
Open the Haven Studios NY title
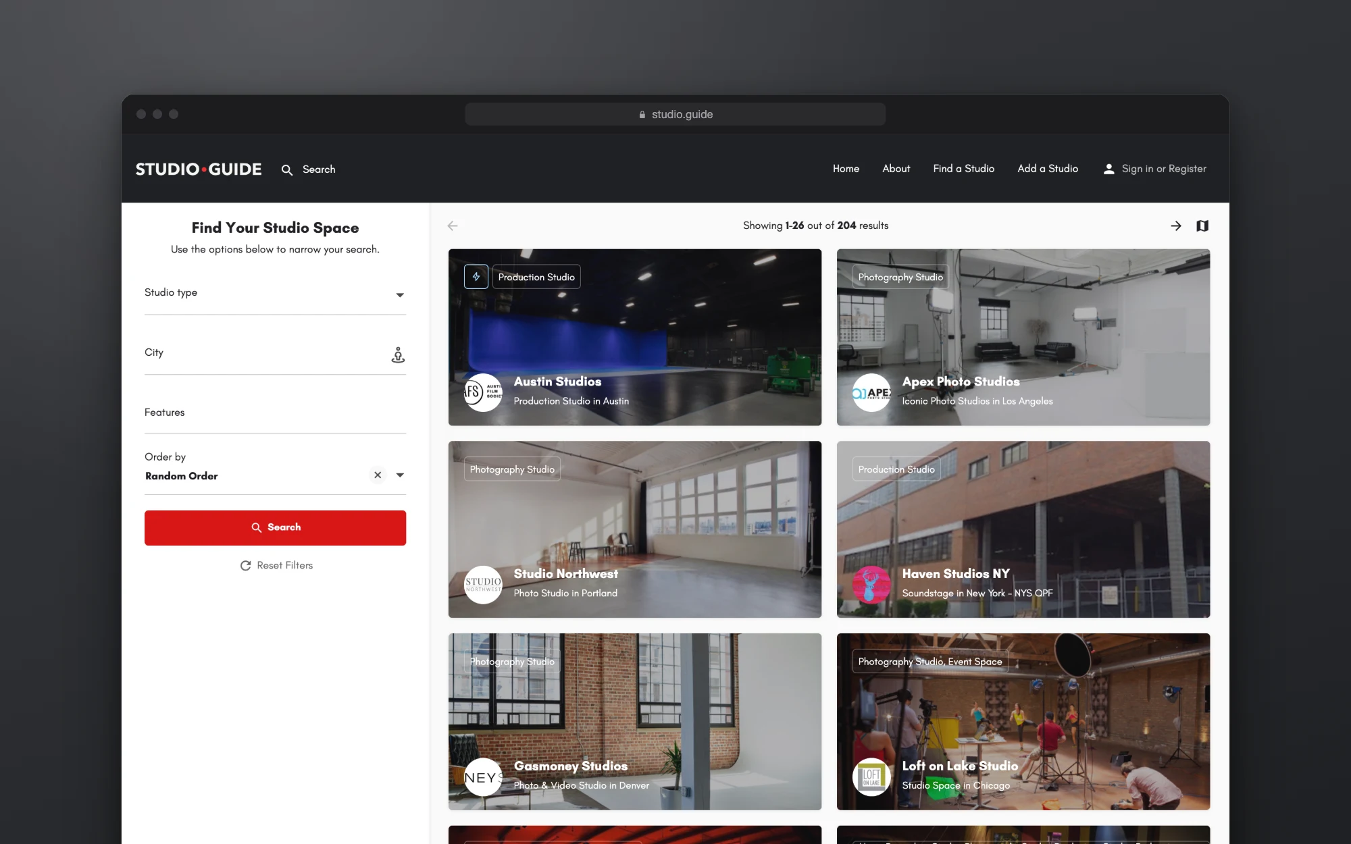(956, 574)
